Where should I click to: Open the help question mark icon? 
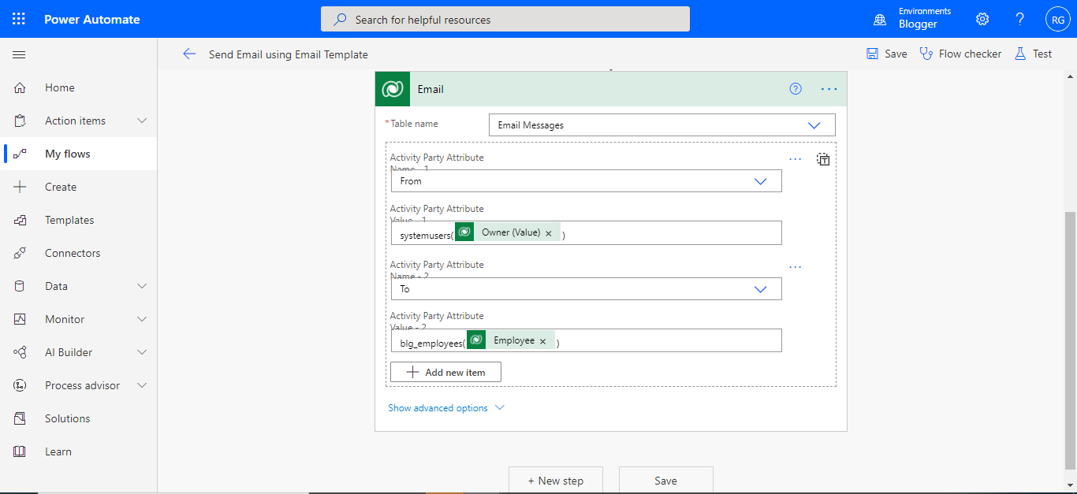(x=1020, y=19)
